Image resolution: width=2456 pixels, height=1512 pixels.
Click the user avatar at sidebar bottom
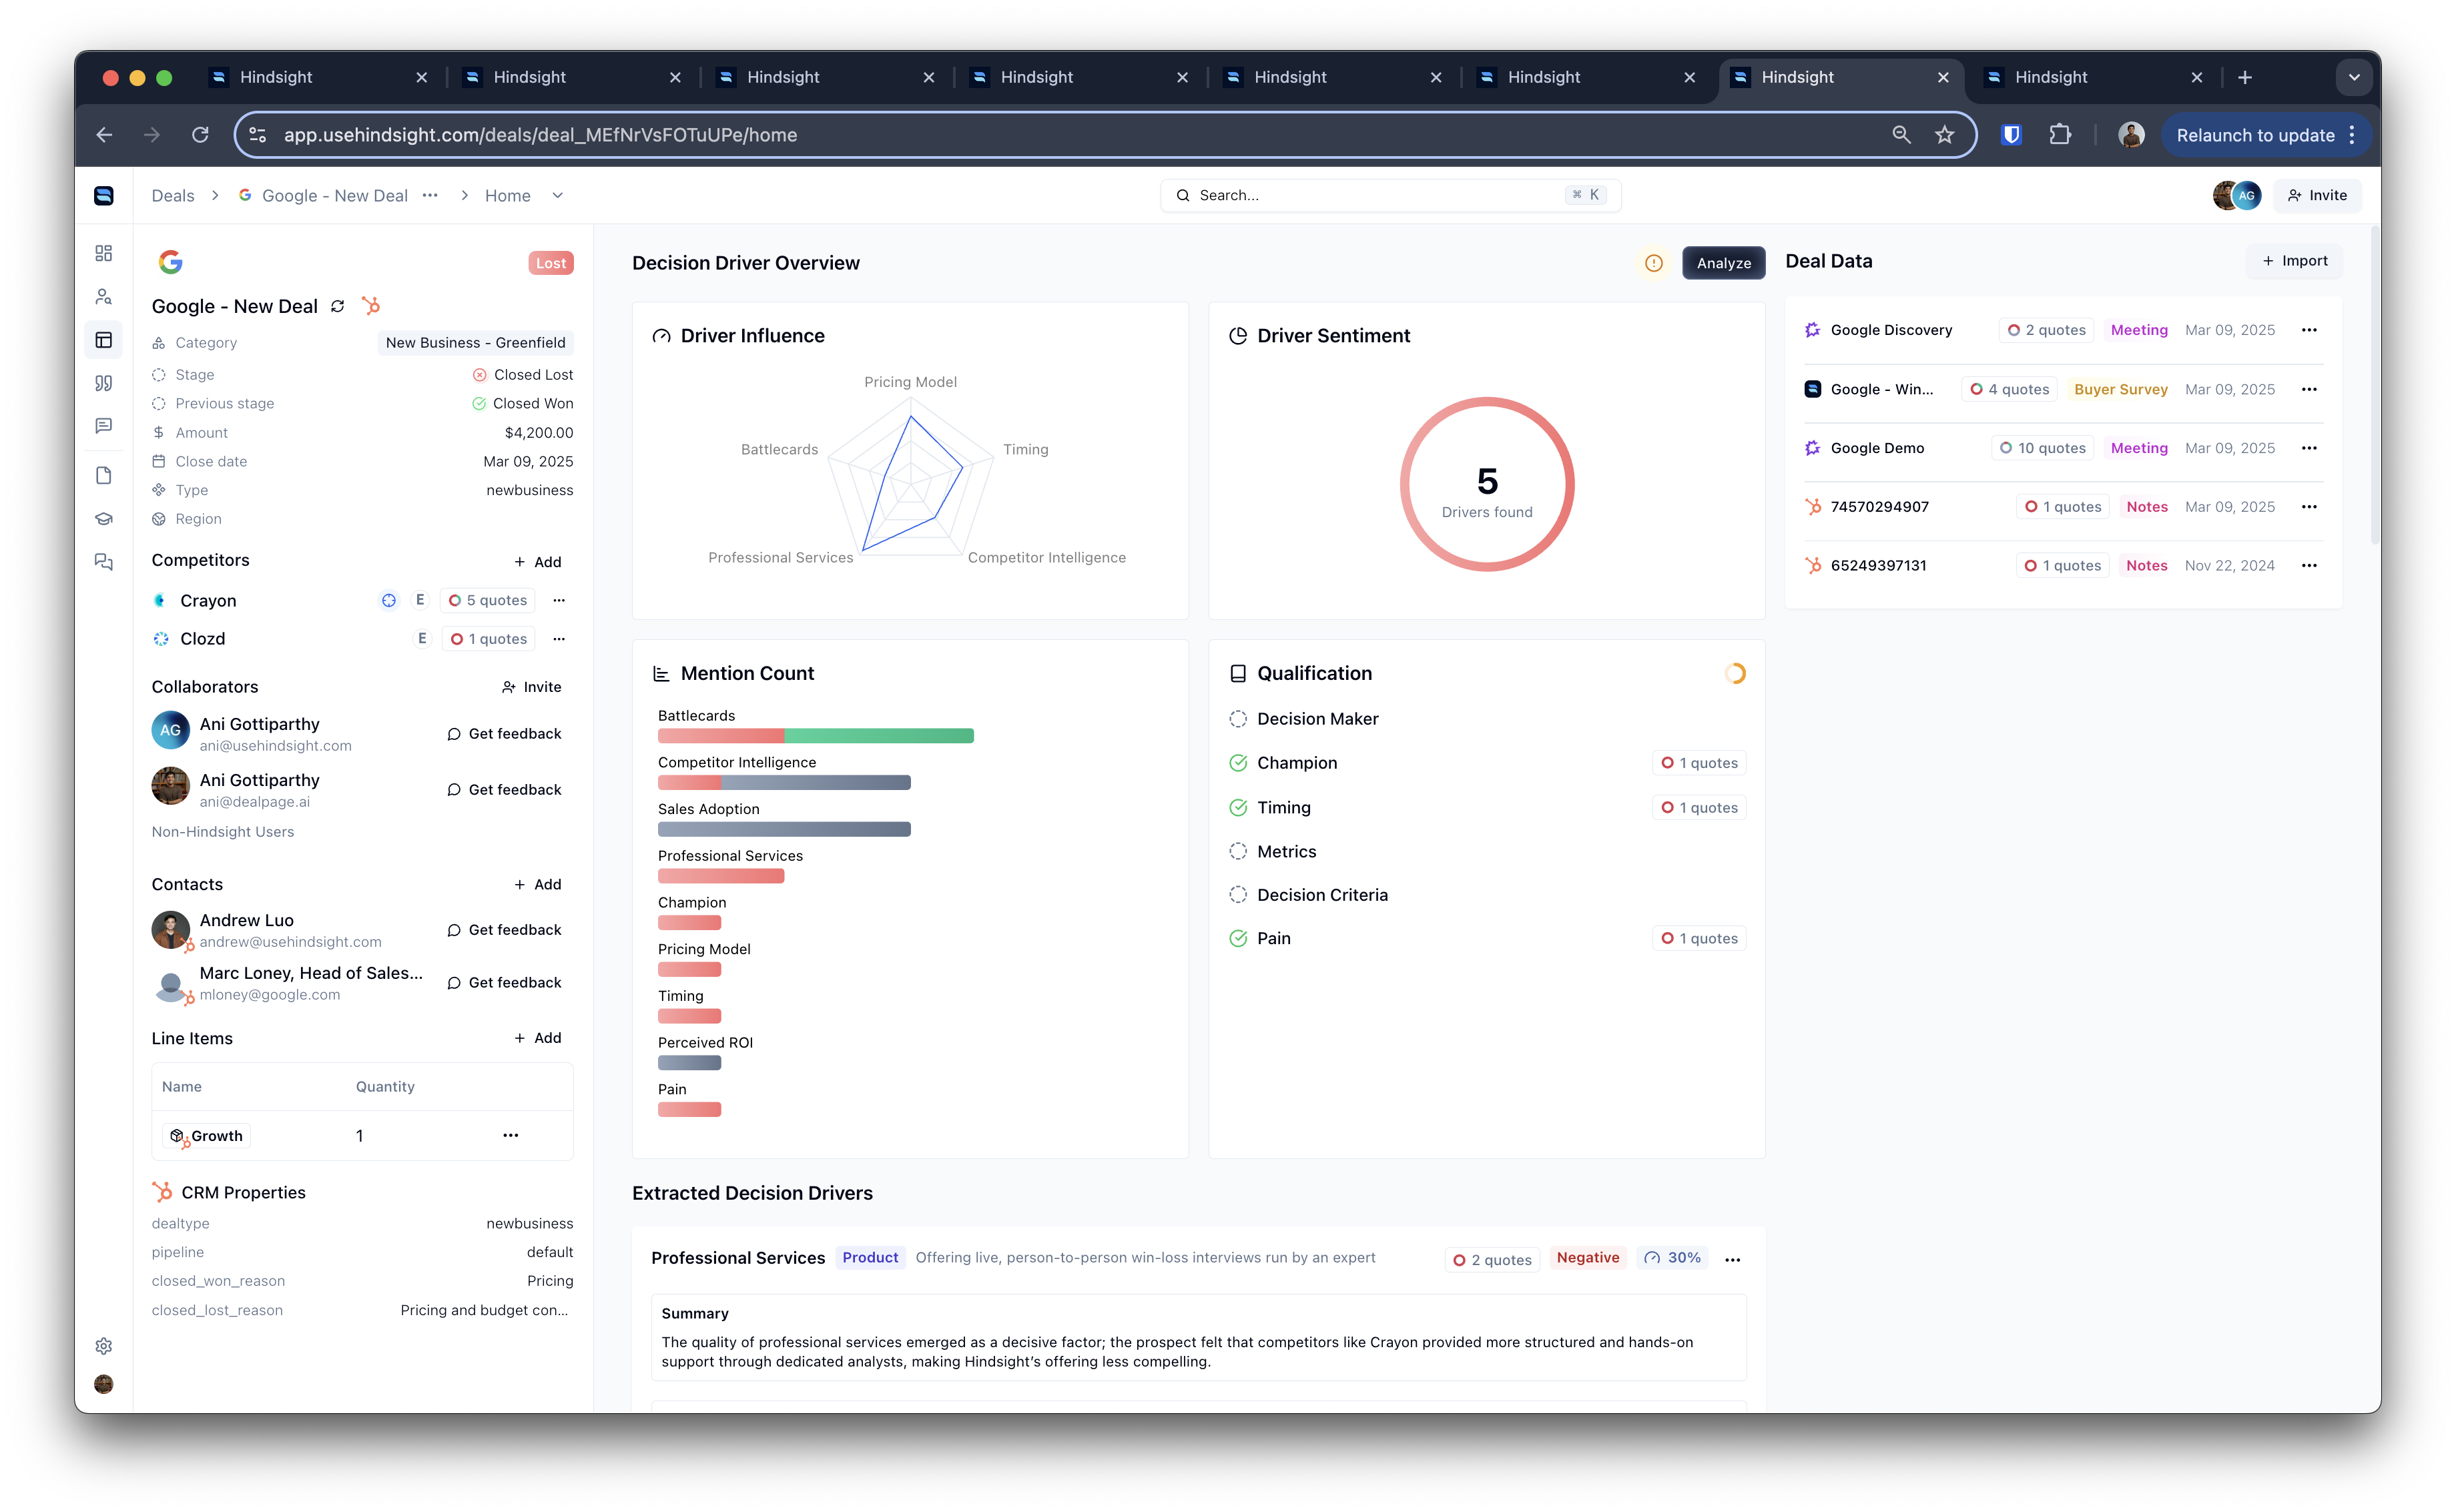point(104,1384)
